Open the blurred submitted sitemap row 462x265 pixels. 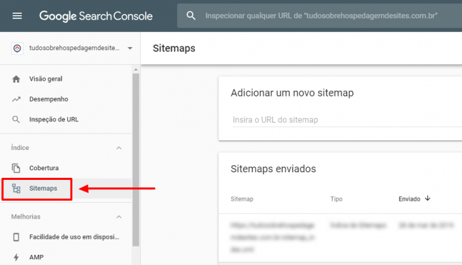coord(340,237)
